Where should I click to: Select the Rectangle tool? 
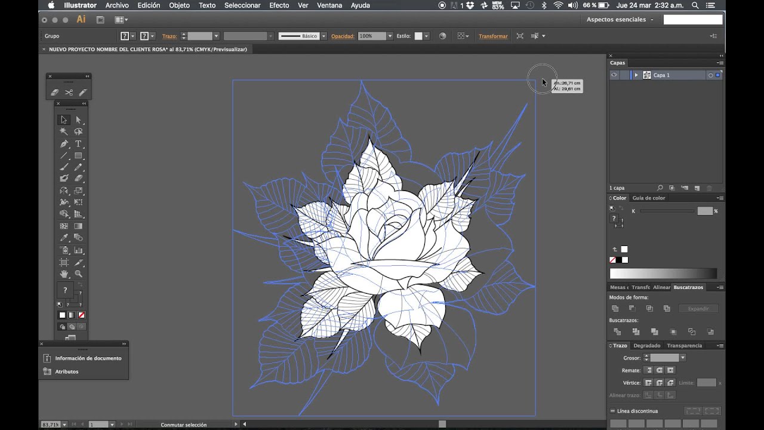tap(78, 156)
